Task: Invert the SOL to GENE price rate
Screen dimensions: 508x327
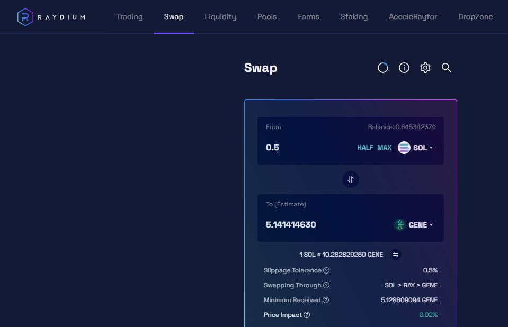Action: pos(396,255)
